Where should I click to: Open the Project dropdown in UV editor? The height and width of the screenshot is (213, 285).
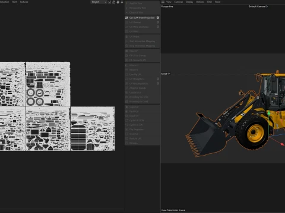(x=99, y=2)
